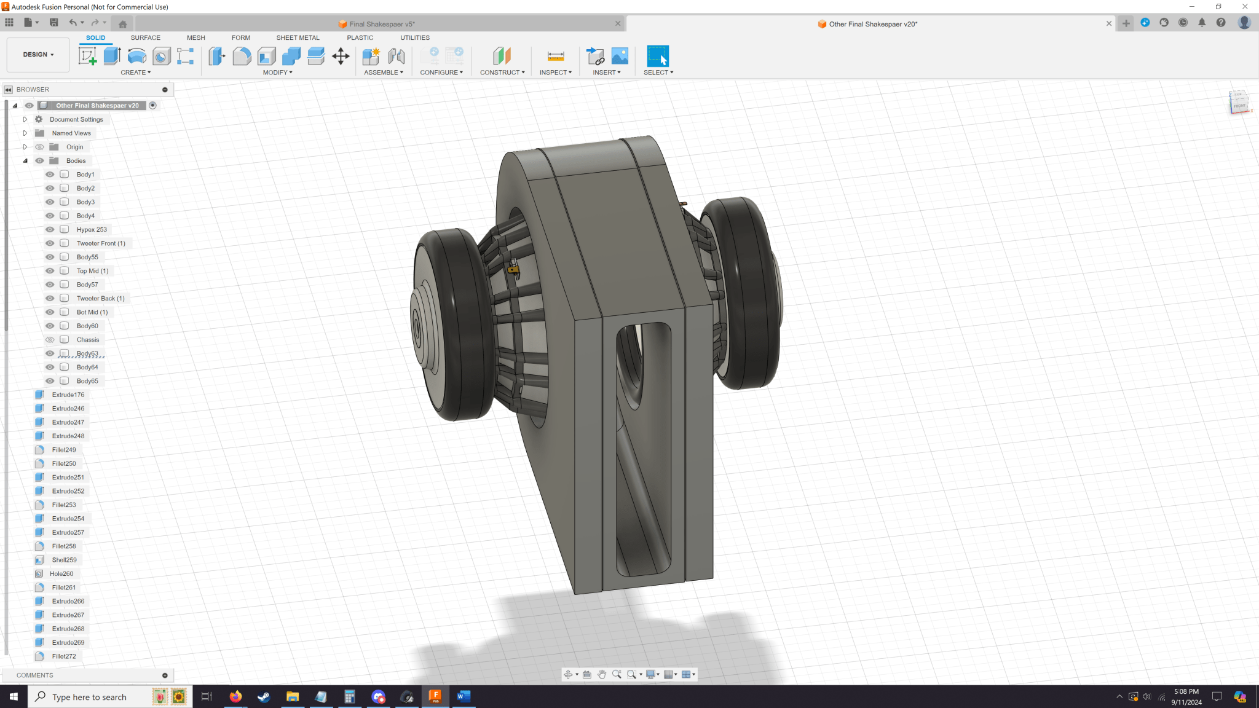Open the Notifications bell
1259x708 pixels.
(x=1202, y=23)
